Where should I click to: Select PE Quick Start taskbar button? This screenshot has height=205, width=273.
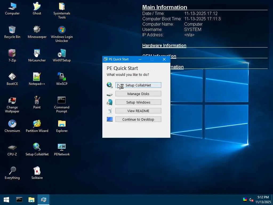point(43,200)
